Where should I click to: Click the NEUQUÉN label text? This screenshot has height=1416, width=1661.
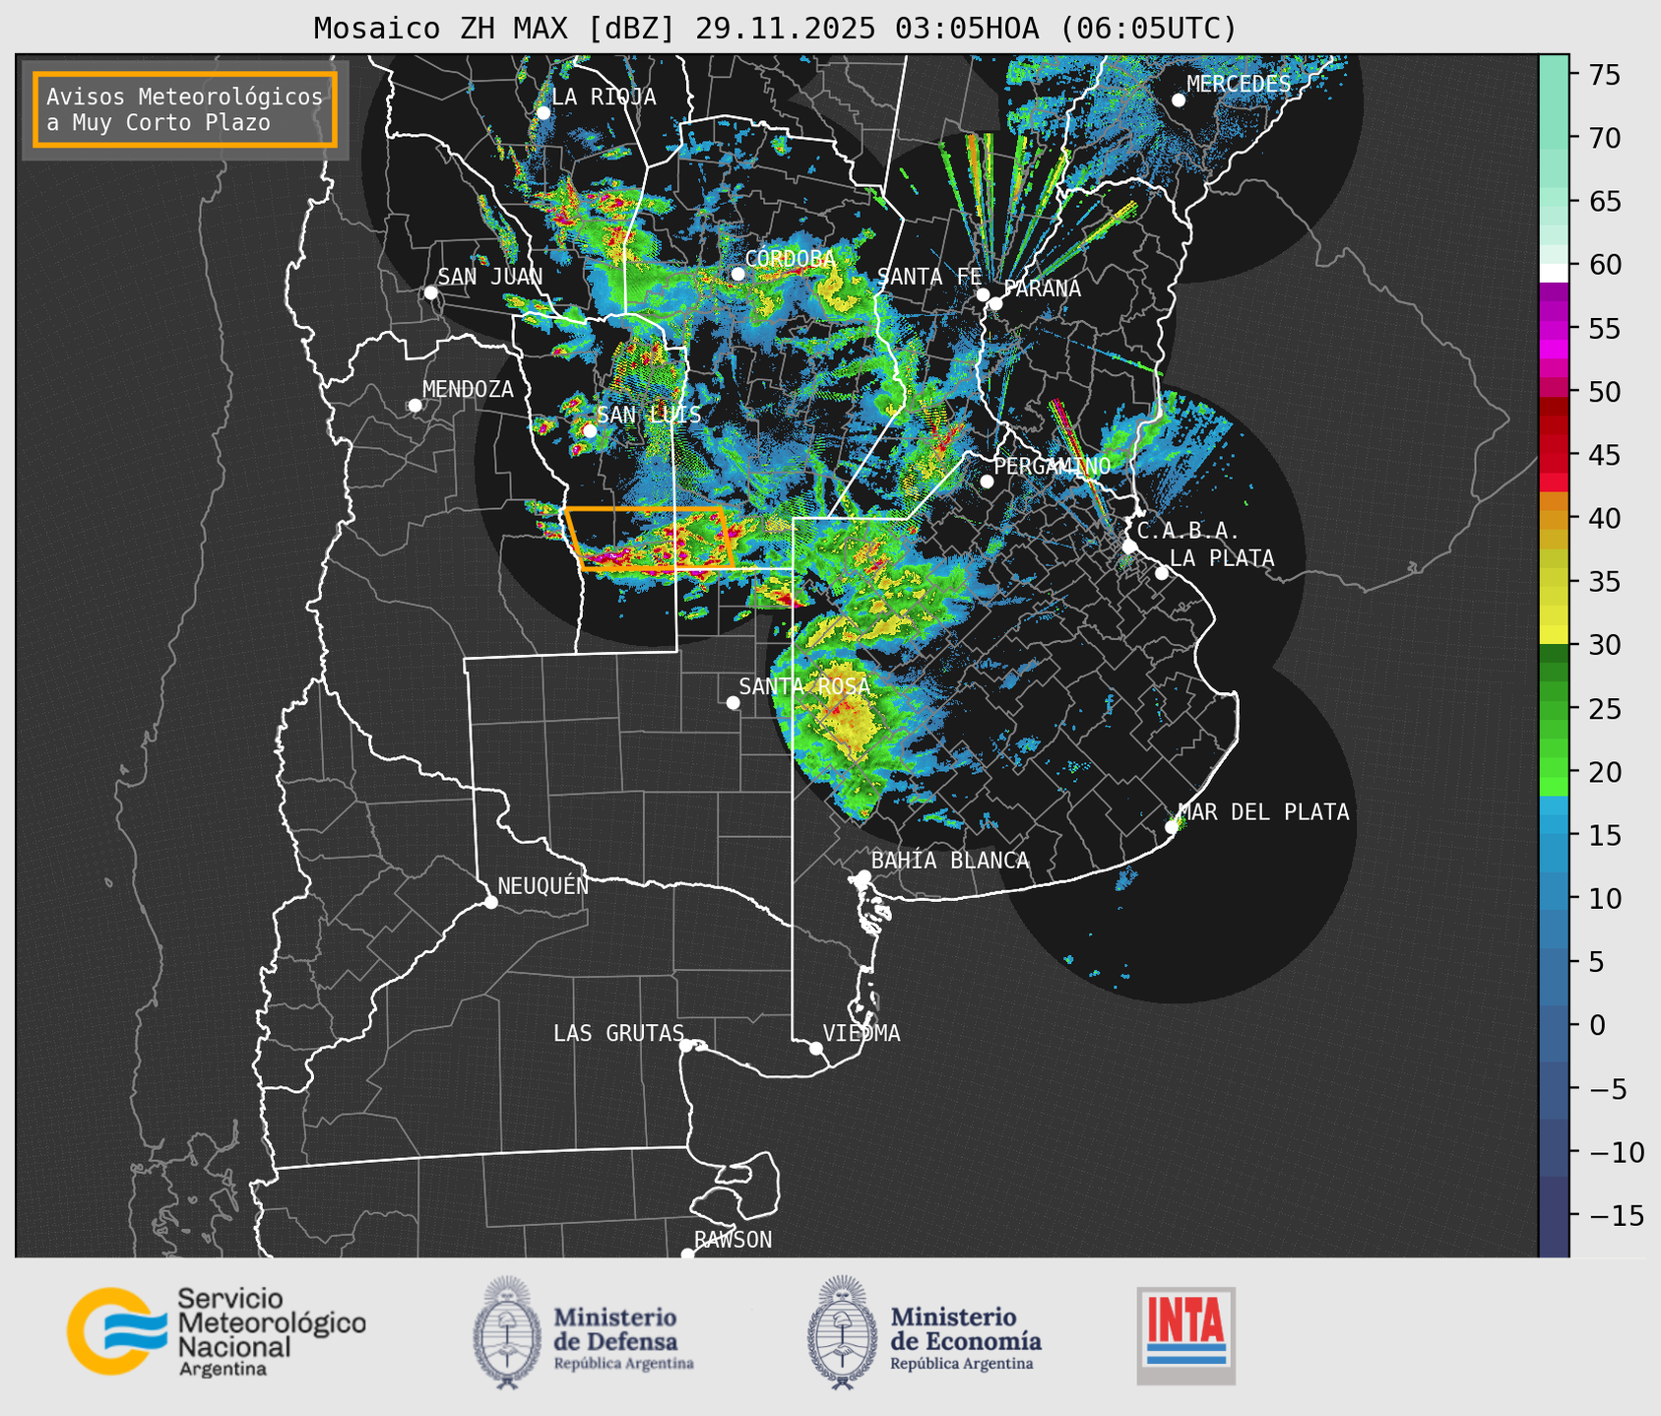543,885
